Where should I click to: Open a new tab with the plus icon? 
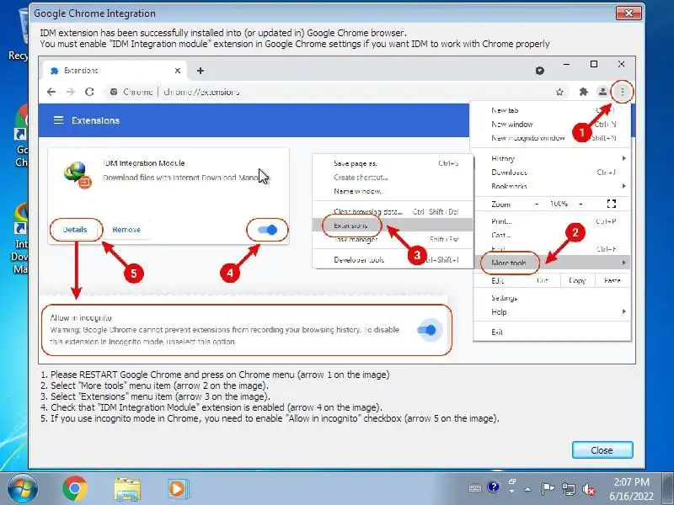[x=201, y=71]
